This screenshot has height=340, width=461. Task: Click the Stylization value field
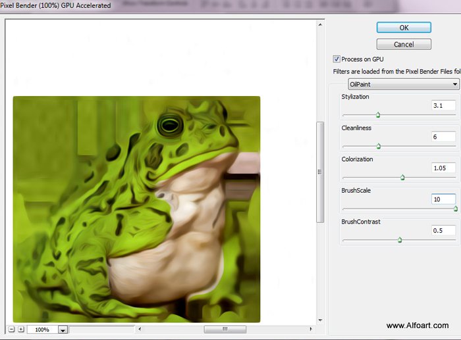[x=443, y=105]
